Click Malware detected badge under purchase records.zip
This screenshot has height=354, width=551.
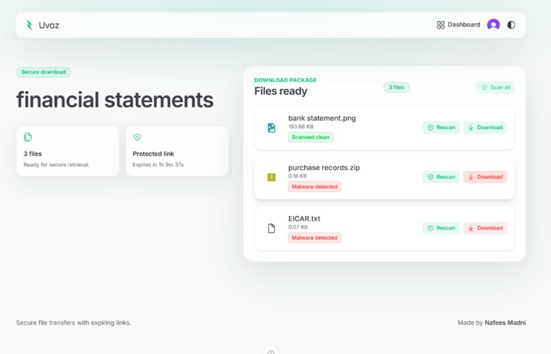(314, 187)
